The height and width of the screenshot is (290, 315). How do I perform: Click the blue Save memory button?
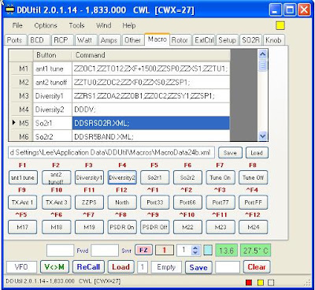[x=198, y=267]
